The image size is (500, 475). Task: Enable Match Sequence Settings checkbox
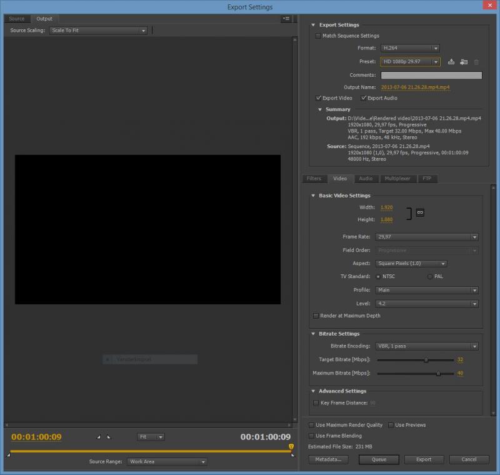point(317,36)
